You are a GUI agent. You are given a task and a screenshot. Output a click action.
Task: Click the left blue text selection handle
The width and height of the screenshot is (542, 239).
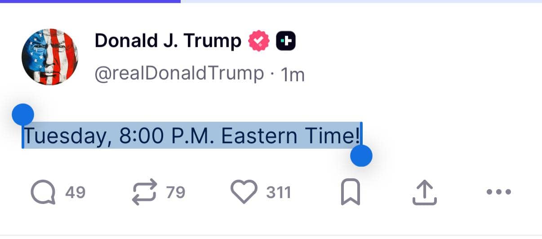[x=22, y=115]
